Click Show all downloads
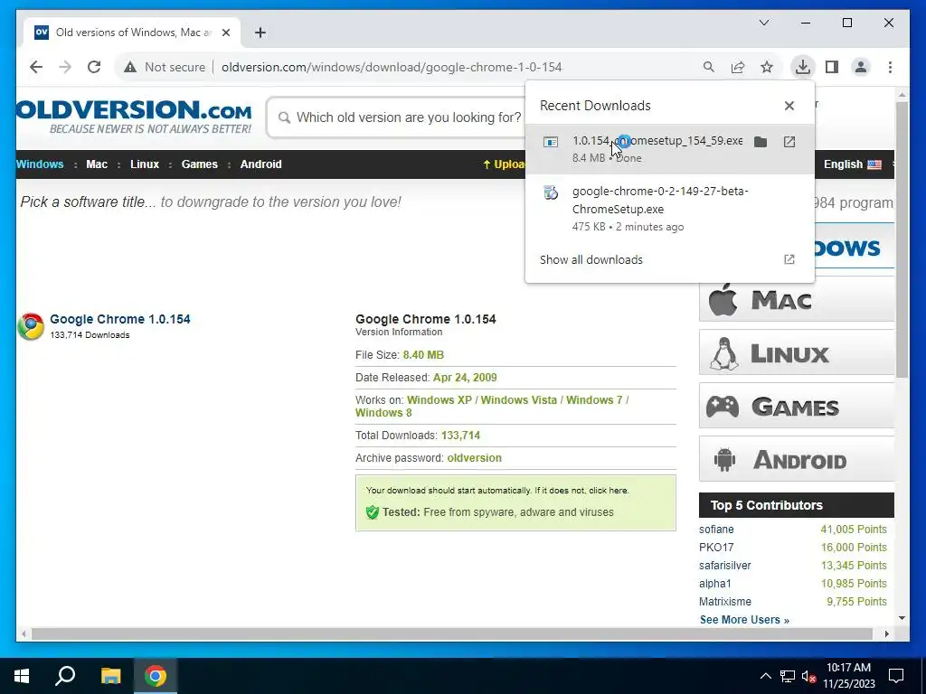The image size is (926, 694). (591, 259)
